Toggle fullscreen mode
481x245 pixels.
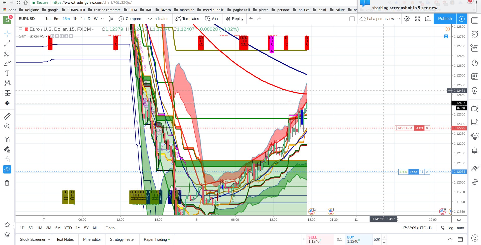click(418, 19)
